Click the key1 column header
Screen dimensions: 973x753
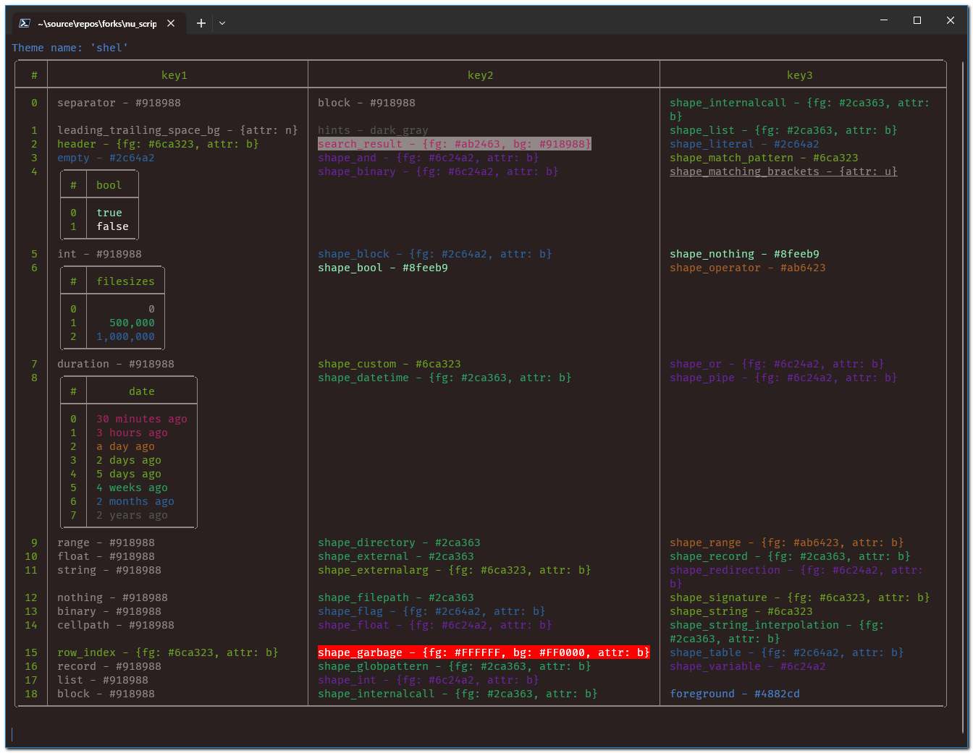coord(174,75)
